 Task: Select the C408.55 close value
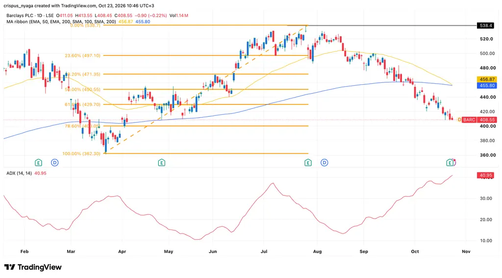tap(123, 15)
